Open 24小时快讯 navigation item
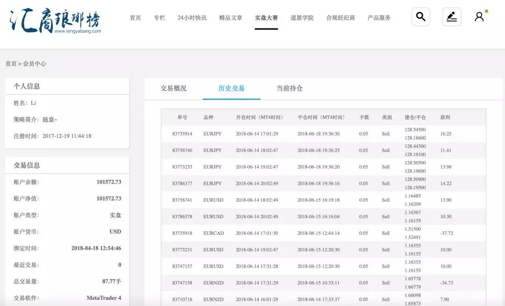 [x=192, y=18]
